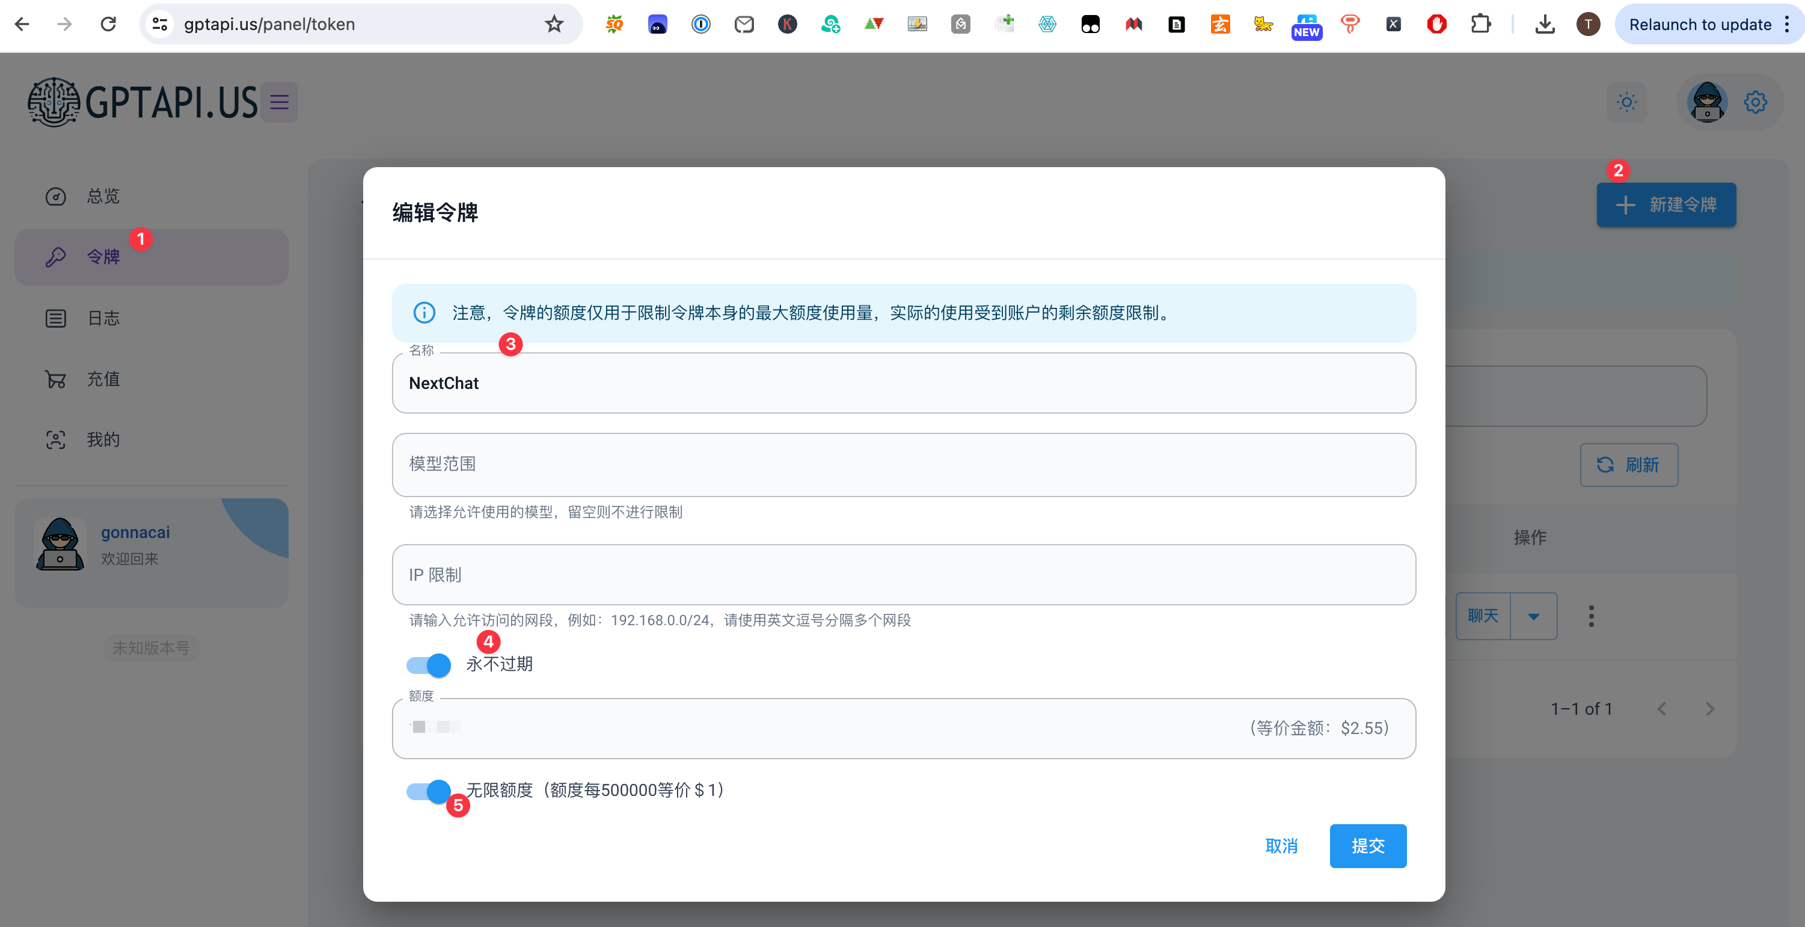Click 提交 to submit the token
The width and height of the screenshot is (1805, 927).
tap(1368, 846)
